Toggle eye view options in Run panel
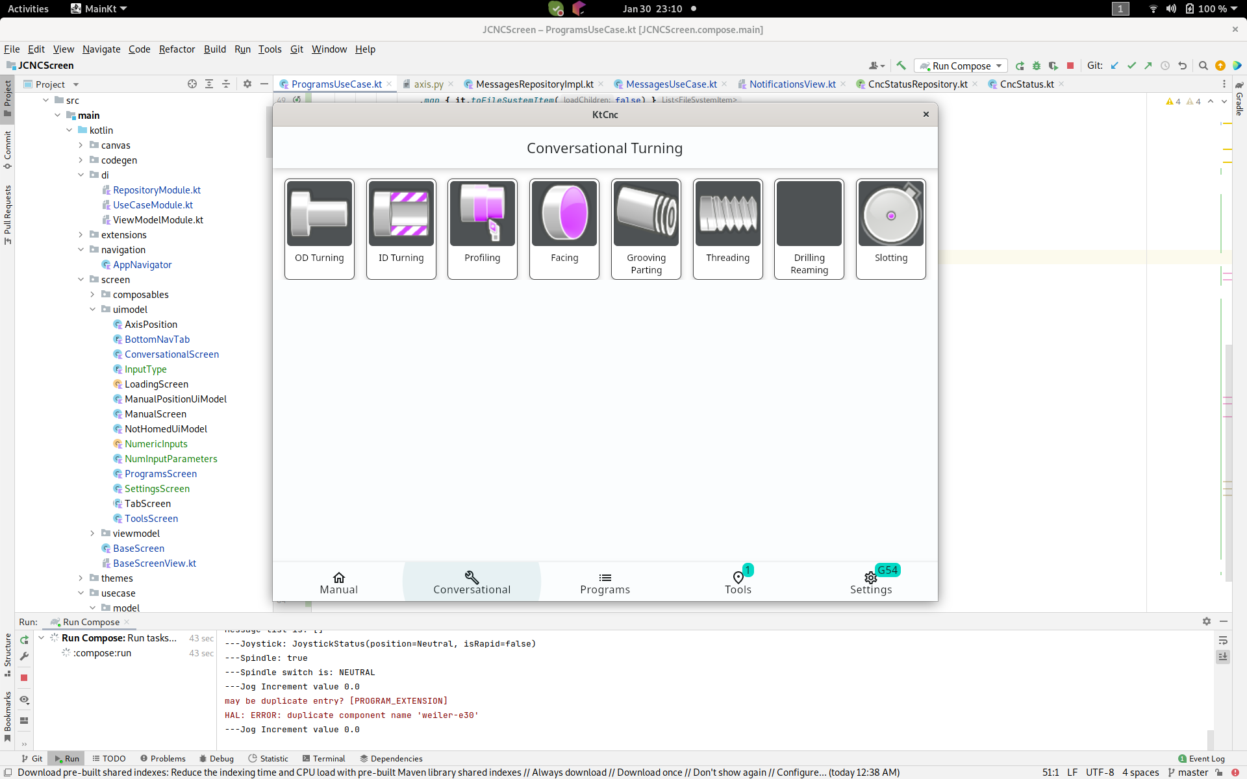The height and width of the screenshot is (779, 1247). [24, 700]
